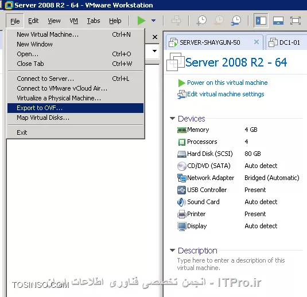The width and height of the screenshot is (307, 297).
Task: Select Export to OVF... entry
Action: (x=75, y=108)
